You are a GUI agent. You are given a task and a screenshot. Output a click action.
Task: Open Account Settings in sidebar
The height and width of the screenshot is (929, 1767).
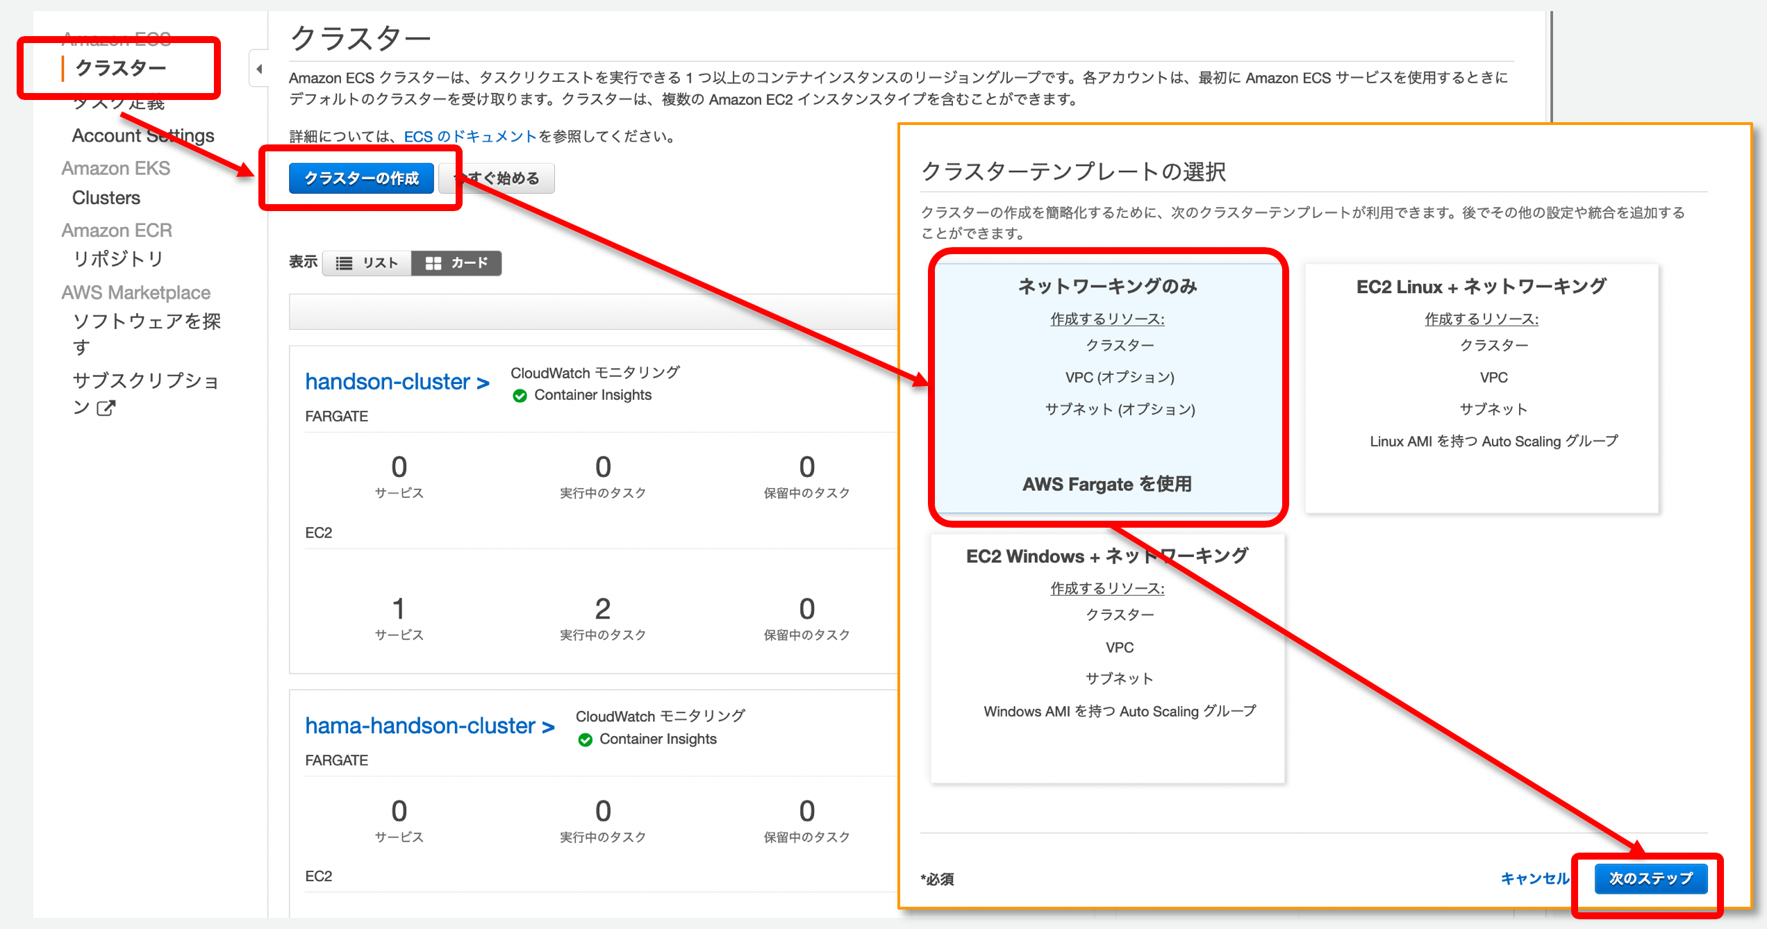pyautogui.click(x=143, y=135)
